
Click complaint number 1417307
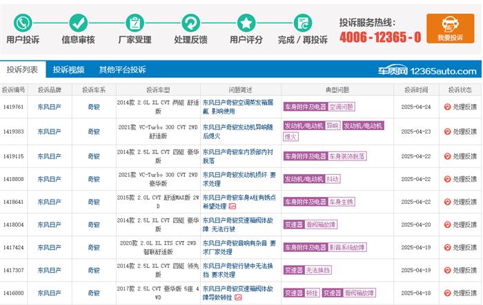(x=14, y=270)
